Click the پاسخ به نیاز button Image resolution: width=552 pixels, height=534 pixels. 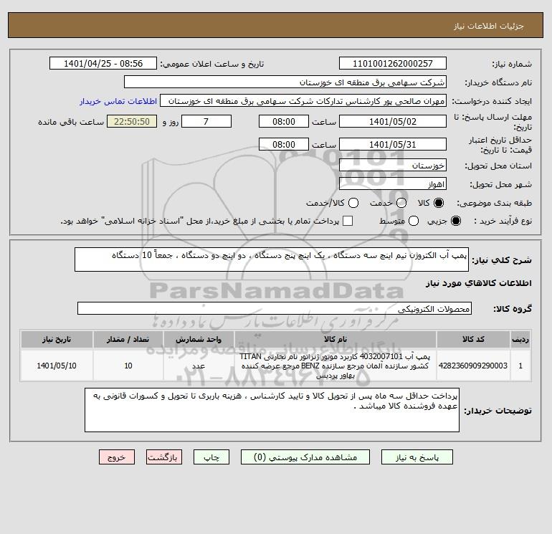pos(417,457)
